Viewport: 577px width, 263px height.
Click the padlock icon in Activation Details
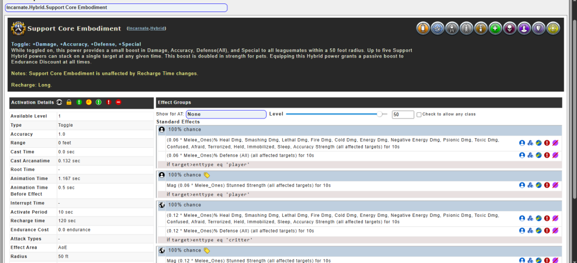pyautogui.click(x=69, y=102)
